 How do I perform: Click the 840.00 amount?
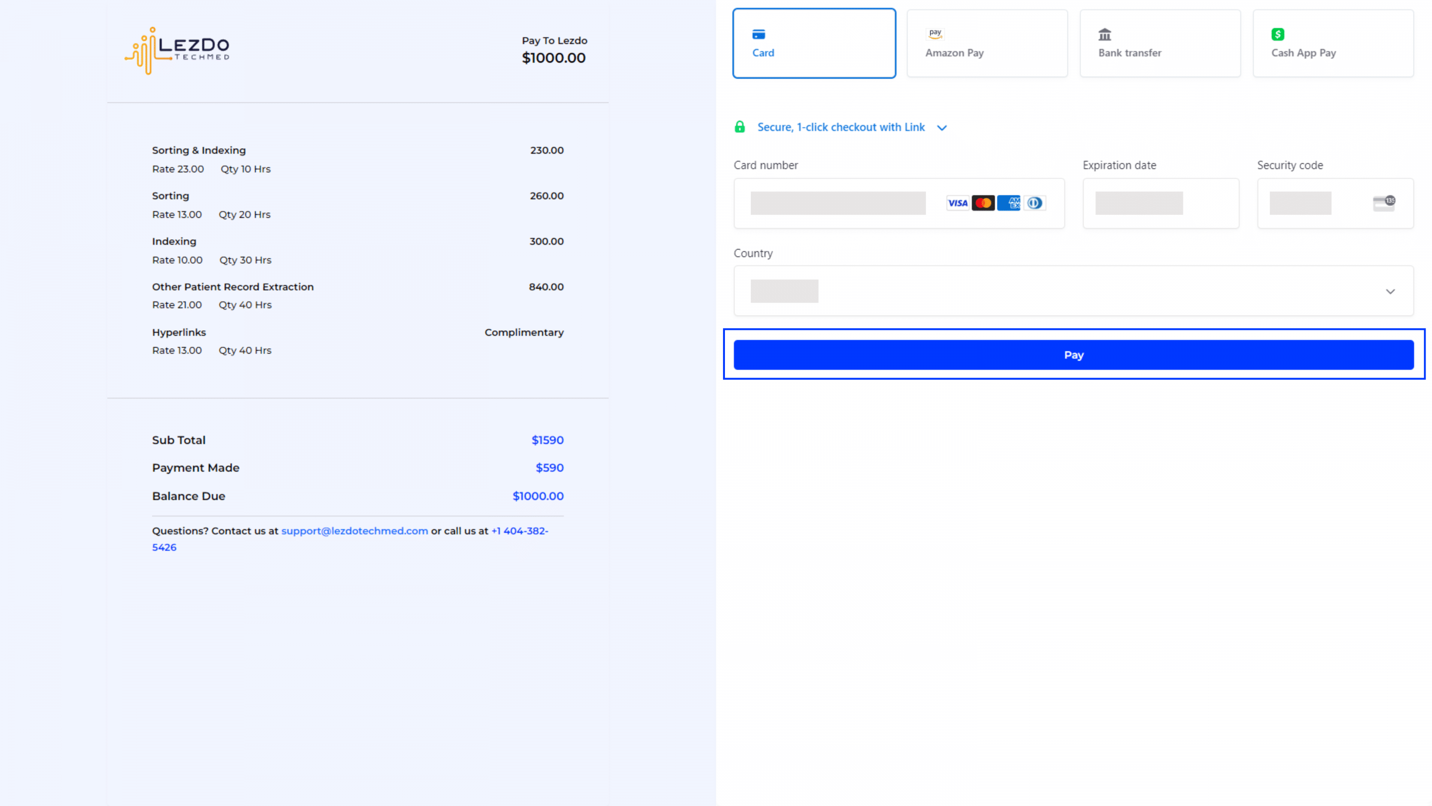click(546, 287)
